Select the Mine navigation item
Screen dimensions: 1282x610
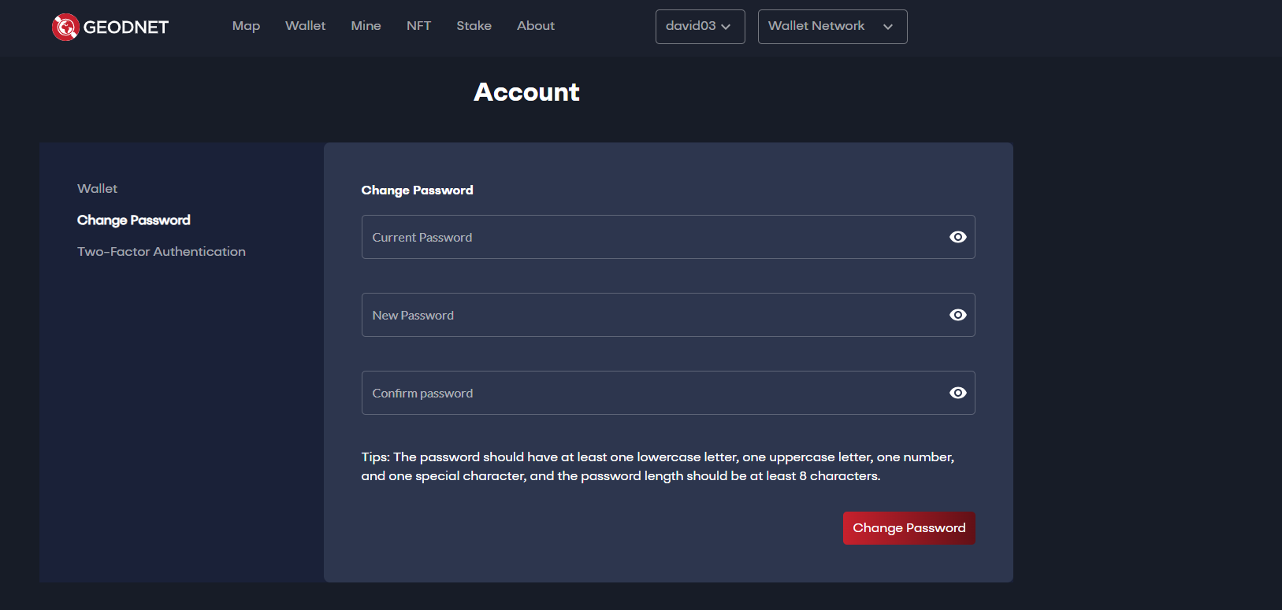pyautogui.click(x=366, y=26)
